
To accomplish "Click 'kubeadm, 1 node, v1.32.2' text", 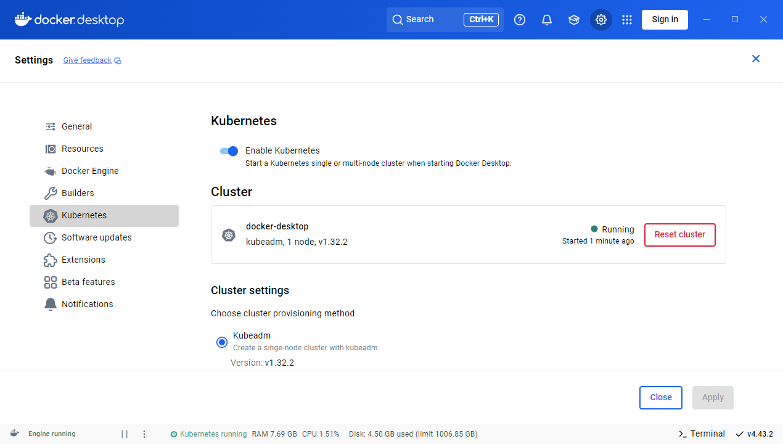I will [297, 242].
